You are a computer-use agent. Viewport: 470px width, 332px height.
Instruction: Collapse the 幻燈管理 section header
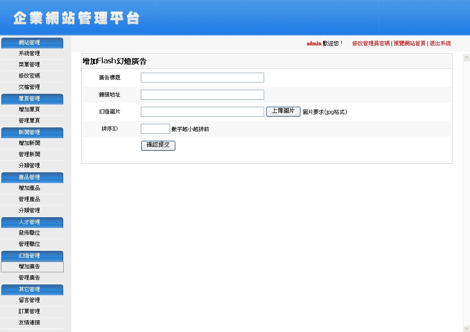pos(32,256)
